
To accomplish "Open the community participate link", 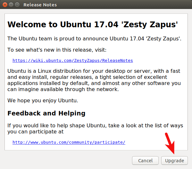I will [x=69, y=142].
